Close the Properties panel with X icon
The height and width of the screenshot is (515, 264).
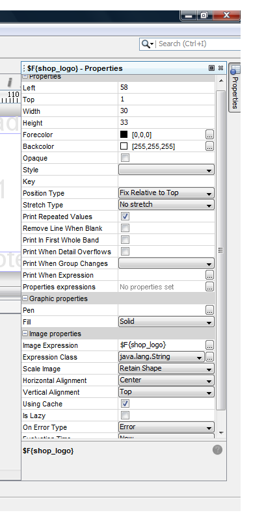pyautogui.click(x=220, y=68)
